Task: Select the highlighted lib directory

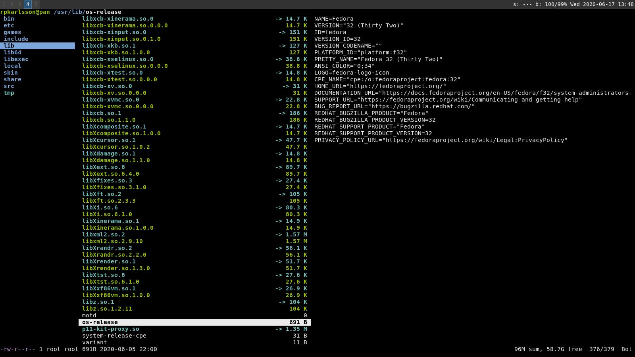Action: tap(38, 46)
